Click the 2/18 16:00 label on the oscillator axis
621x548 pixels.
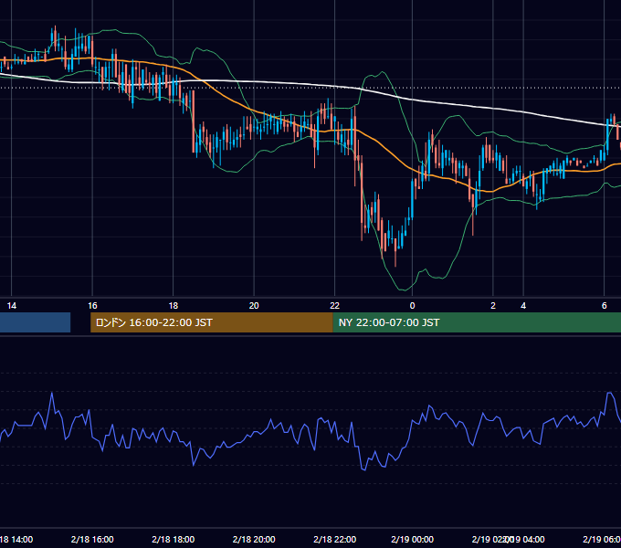[x=92, y=539]
